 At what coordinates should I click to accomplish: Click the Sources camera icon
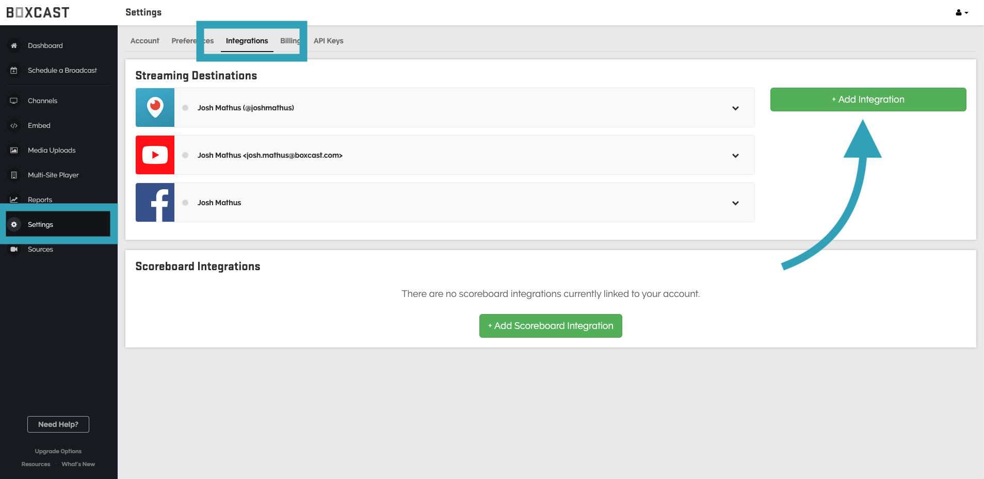tap(14, 249)
